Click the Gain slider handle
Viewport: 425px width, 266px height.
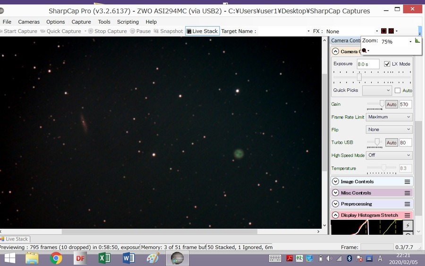(x=382, y=103)
